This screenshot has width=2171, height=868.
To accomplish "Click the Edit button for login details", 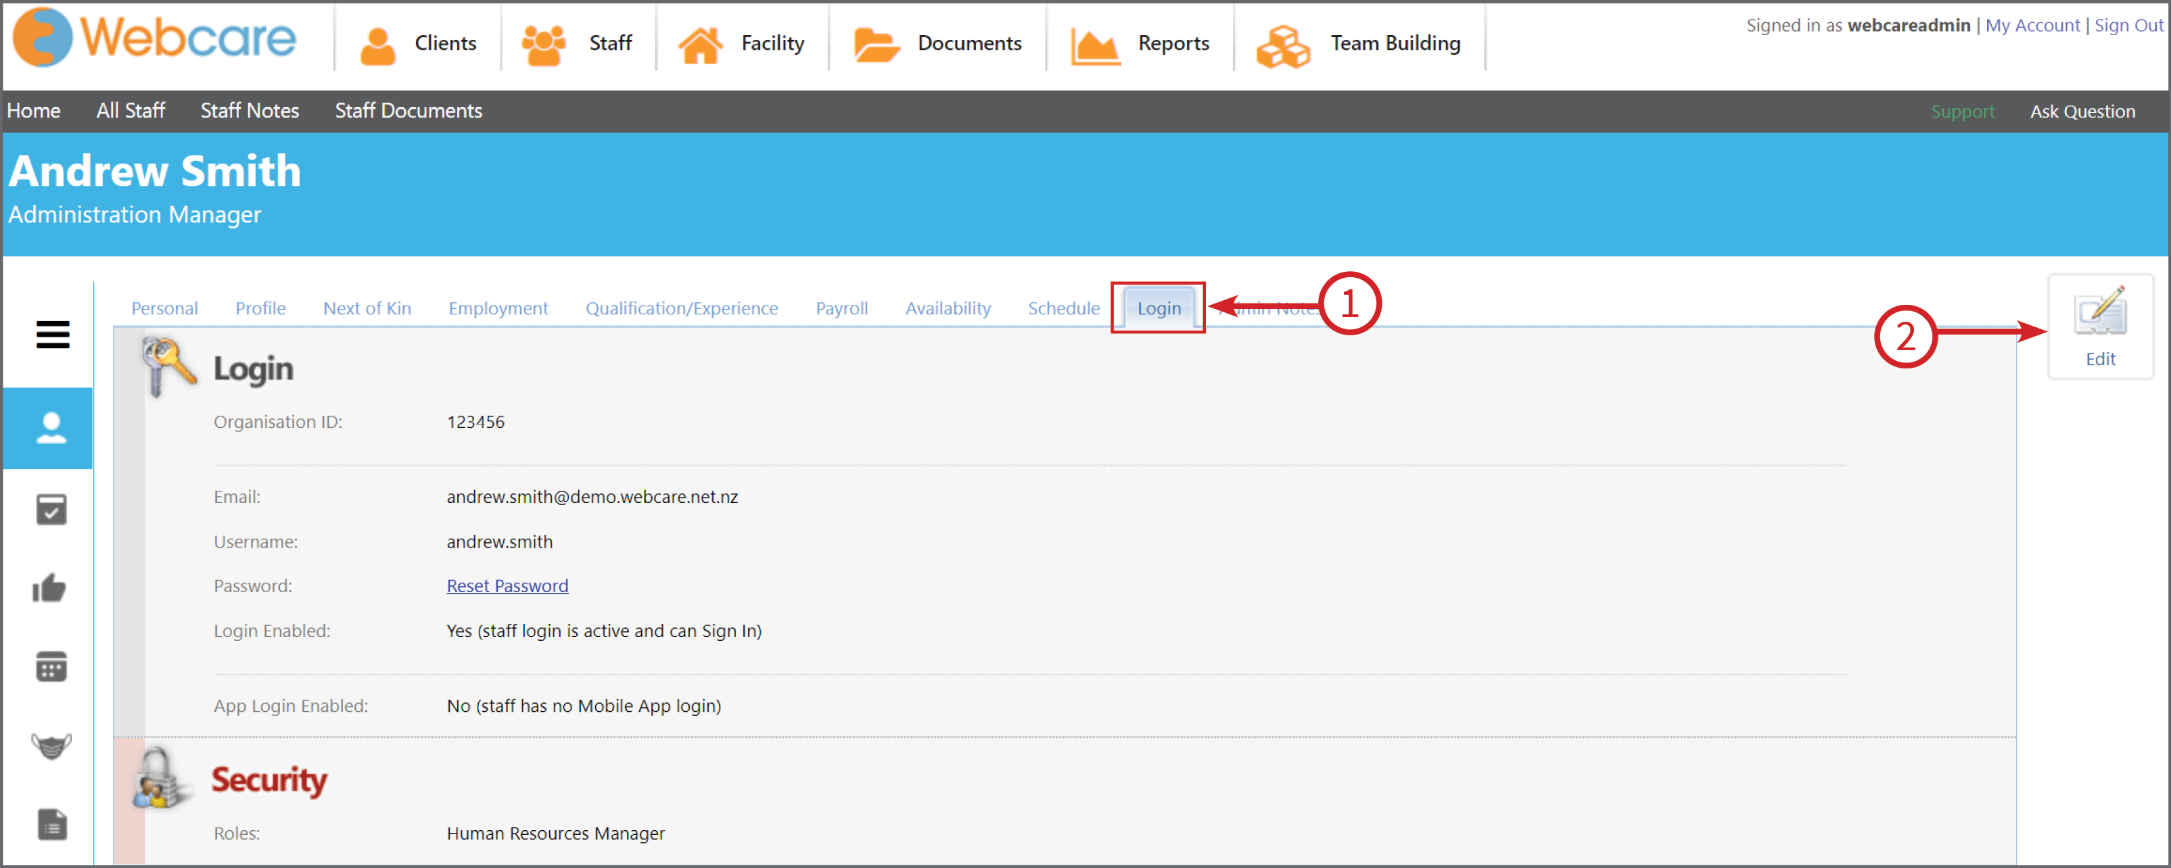I will pos(2099,327).
